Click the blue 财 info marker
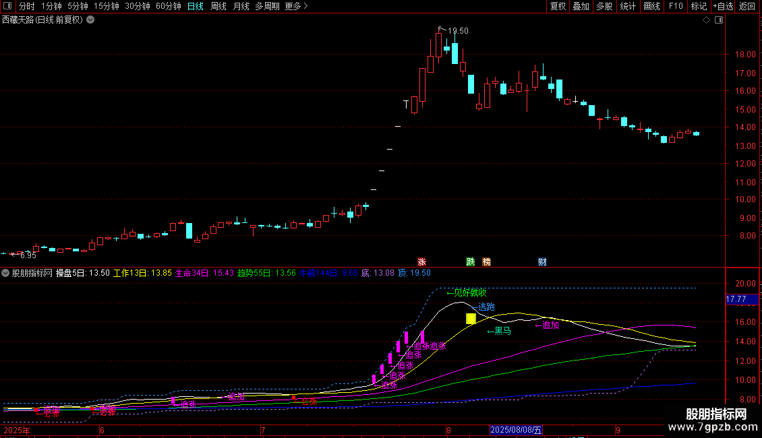The image size is (762, 438). (x=542, y=261)
